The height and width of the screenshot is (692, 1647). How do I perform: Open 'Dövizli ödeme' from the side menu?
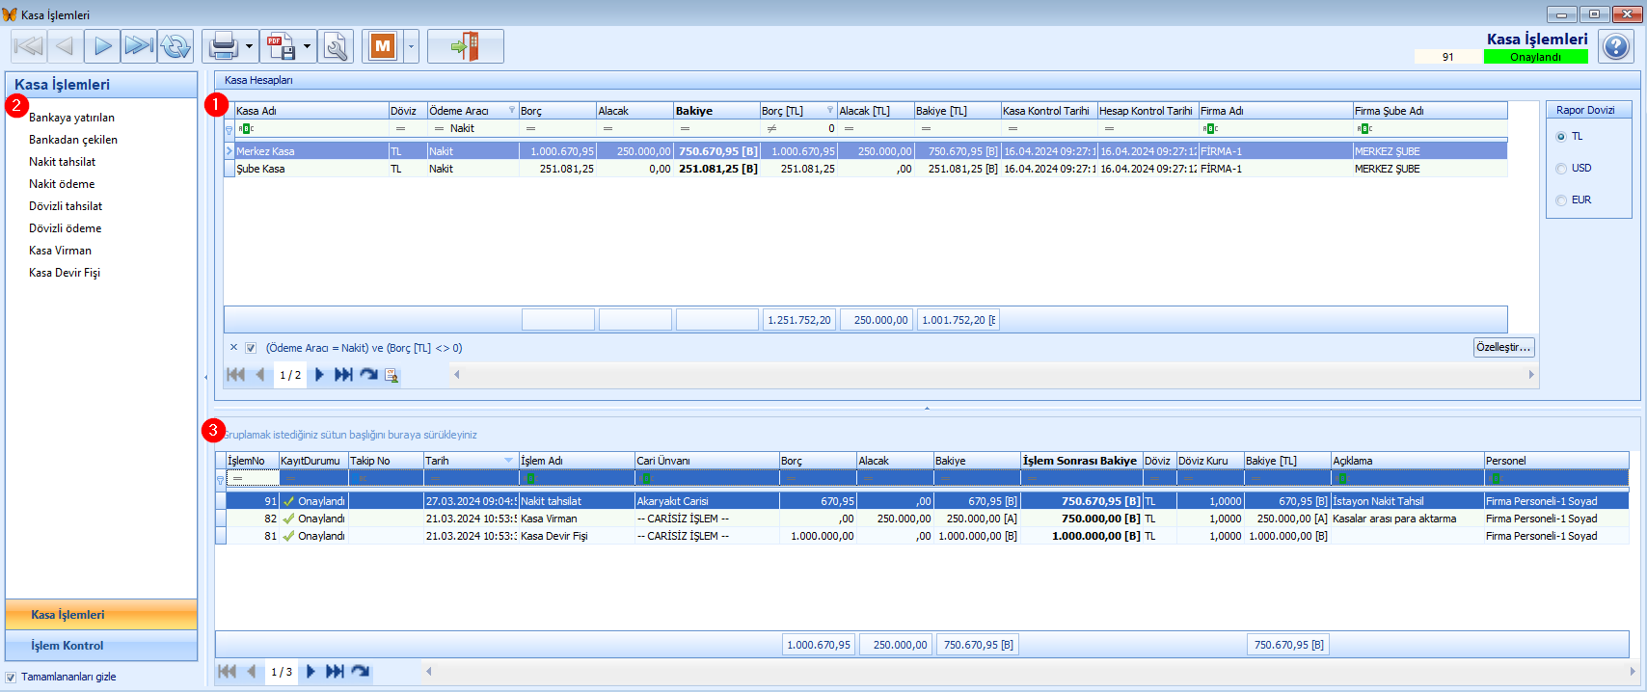[66, 228]
